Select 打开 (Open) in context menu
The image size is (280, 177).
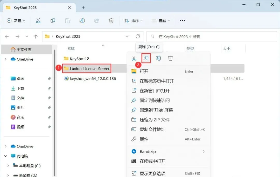coord(169,71)
